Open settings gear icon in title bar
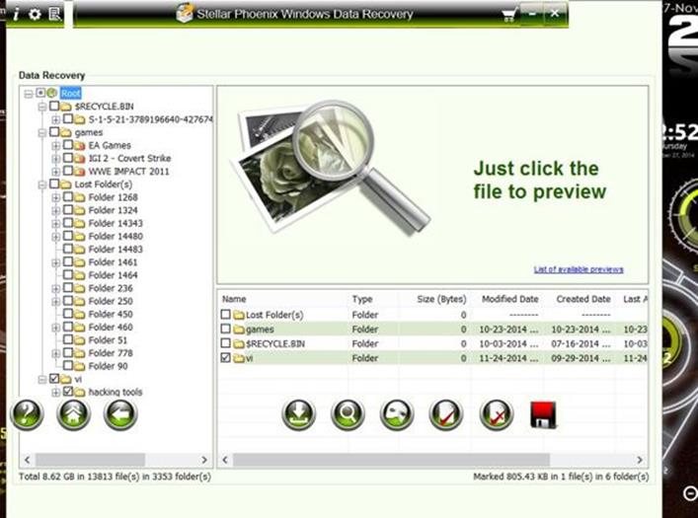 coord(35,14)
